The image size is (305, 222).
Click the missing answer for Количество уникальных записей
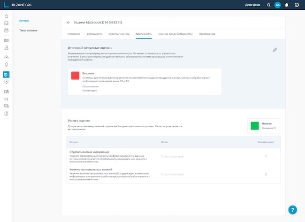click(173, 174)
